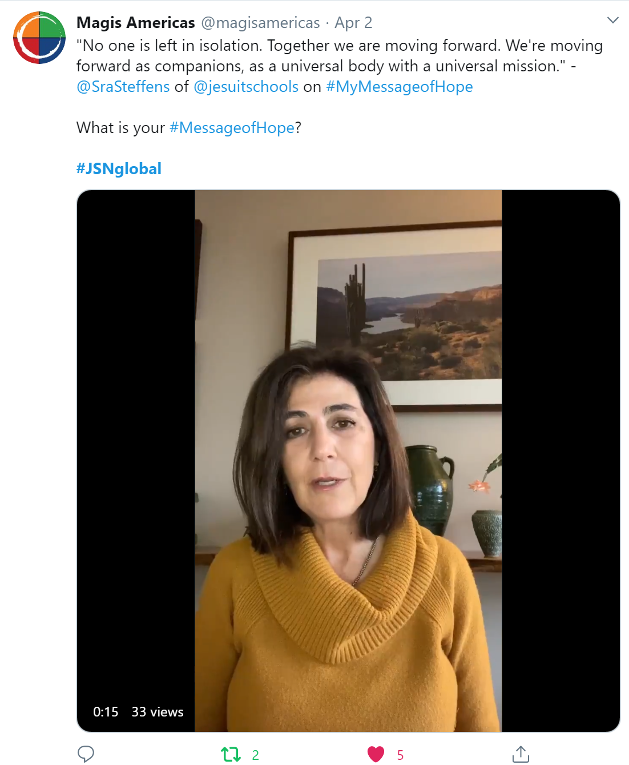Browse the #JSNglobal hashtag

119,169
